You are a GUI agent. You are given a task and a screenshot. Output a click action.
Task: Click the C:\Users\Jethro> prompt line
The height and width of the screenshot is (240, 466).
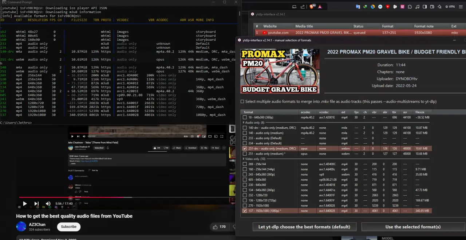[x=16, y=123]
